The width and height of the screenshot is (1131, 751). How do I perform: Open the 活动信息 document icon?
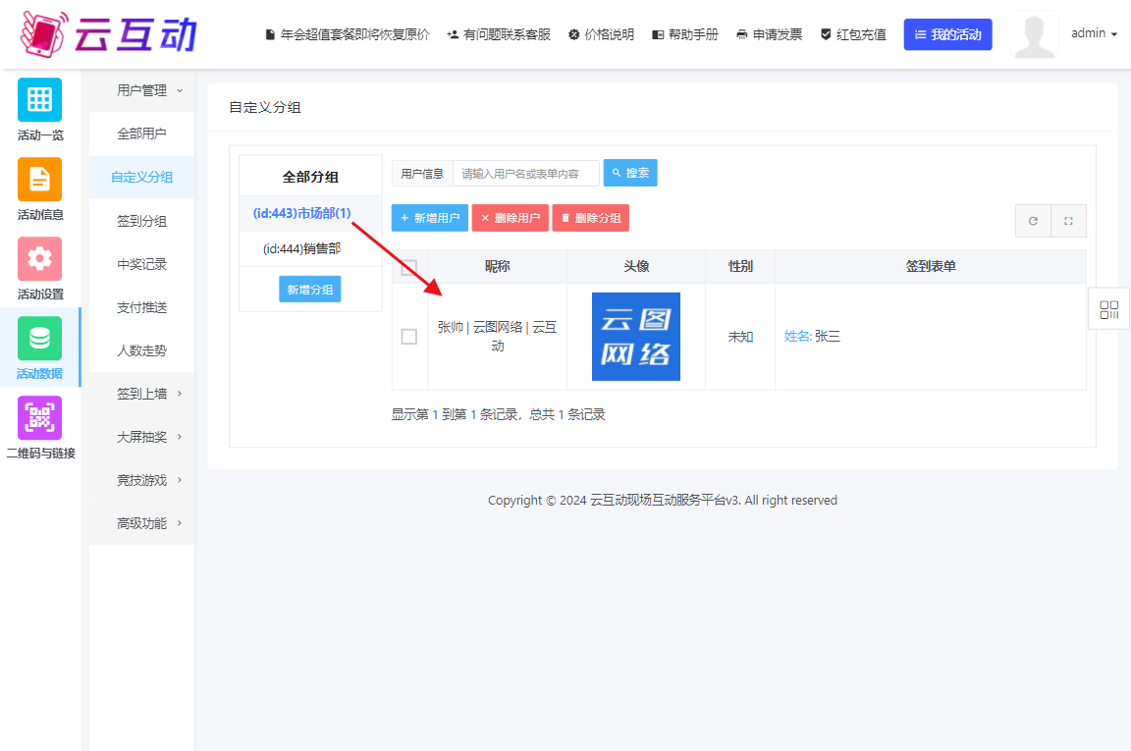coord(39,180)
